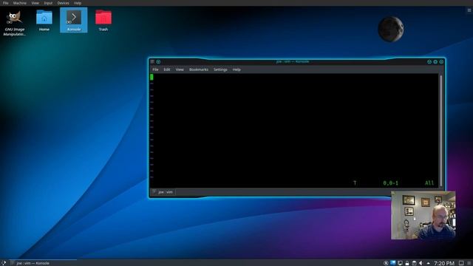Open VirtualBox Devices menu
Screen dimensions: 473x266
pos(63,3)
